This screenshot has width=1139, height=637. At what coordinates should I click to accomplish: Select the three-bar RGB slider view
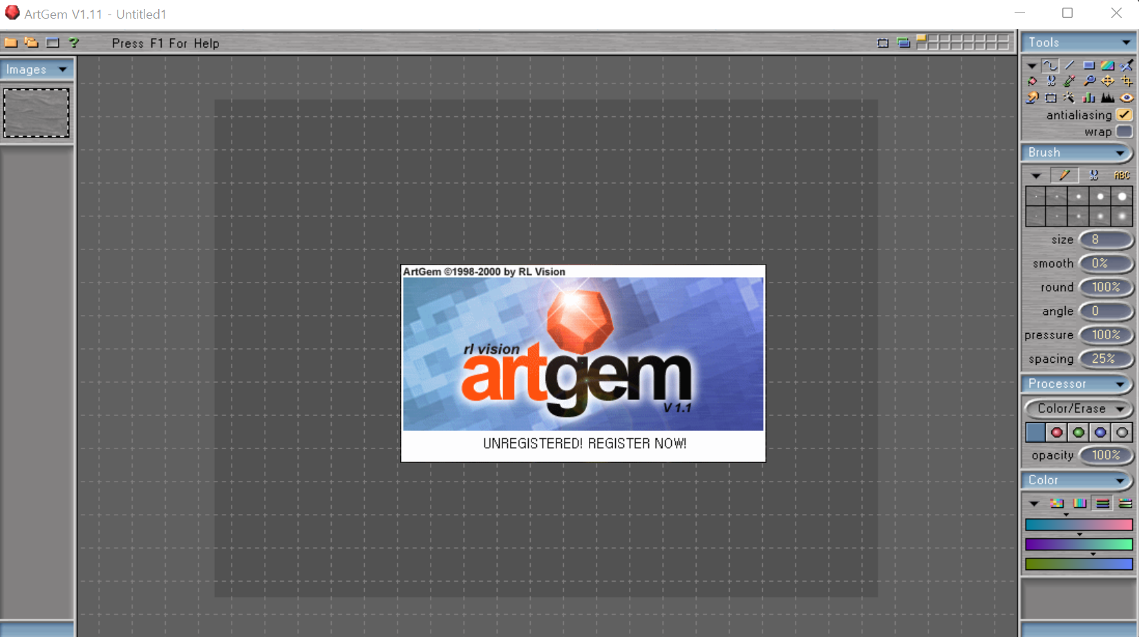point(1102,504)
